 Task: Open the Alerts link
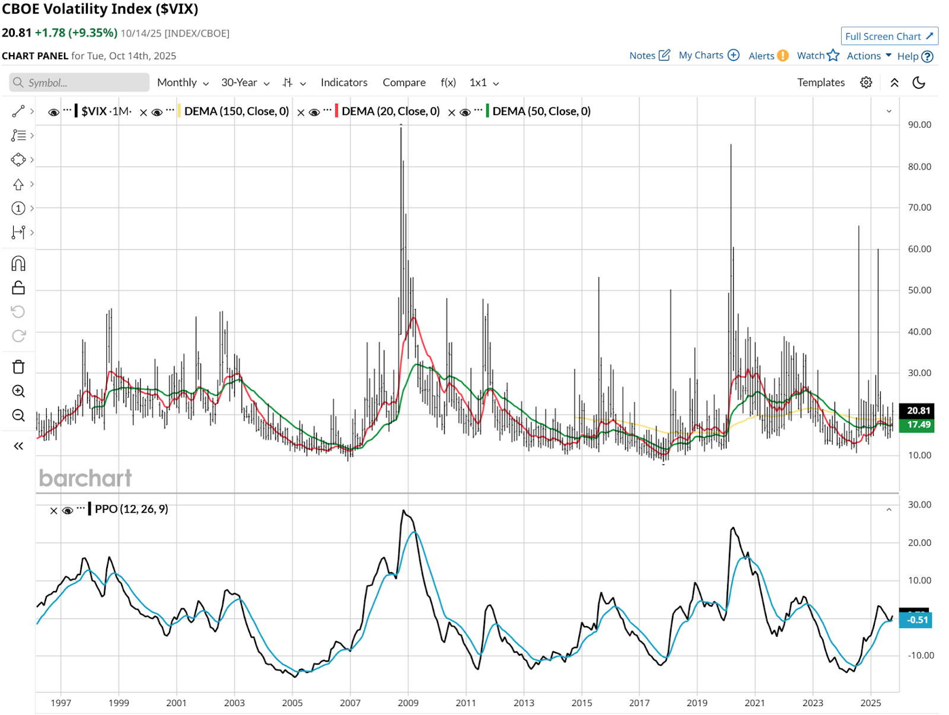click(x=762, y=56)
